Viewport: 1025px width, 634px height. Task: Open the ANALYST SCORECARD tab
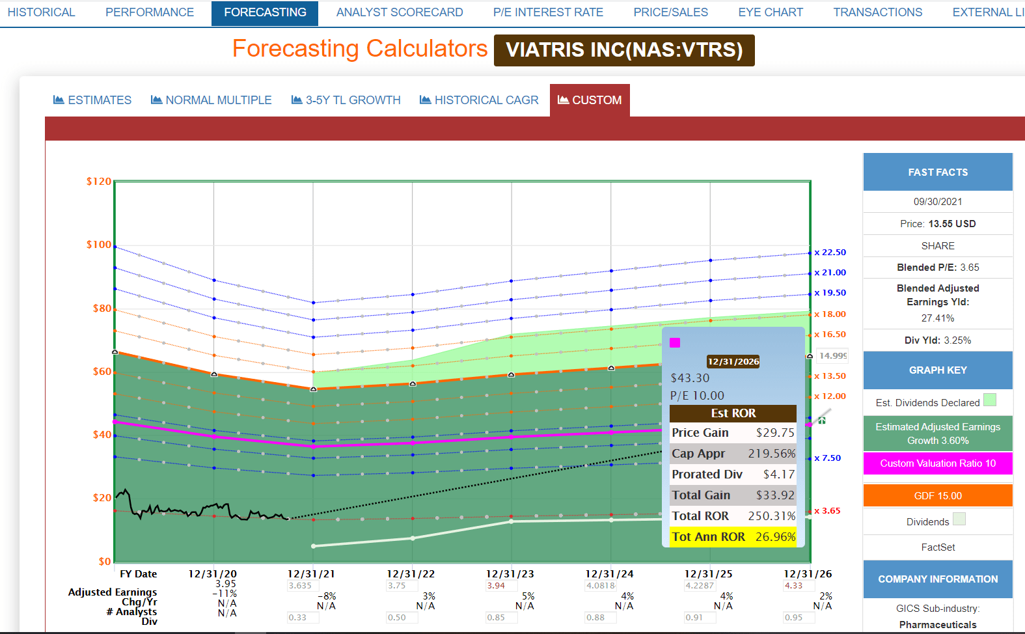(400, 12)
